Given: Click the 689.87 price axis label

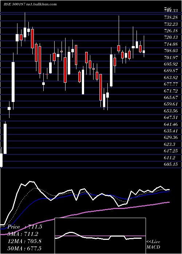Looking at the screenshot, I should point(171,71).
